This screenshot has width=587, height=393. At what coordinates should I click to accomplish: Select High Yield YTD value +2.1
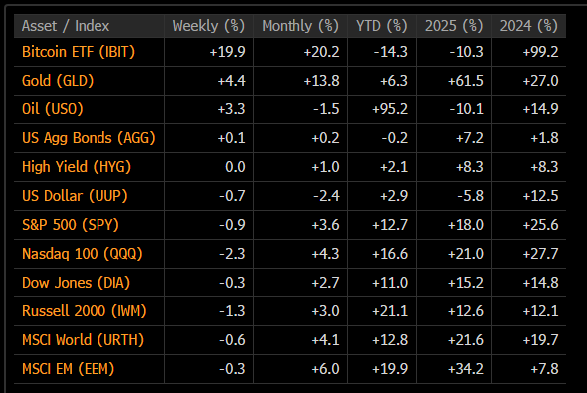click(x=394, y=167)
